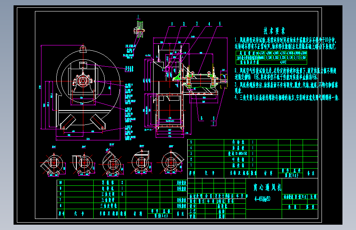Select balloon number 5 above the section view
This screenshot has height=230, width=356.
tap(220, 24)
